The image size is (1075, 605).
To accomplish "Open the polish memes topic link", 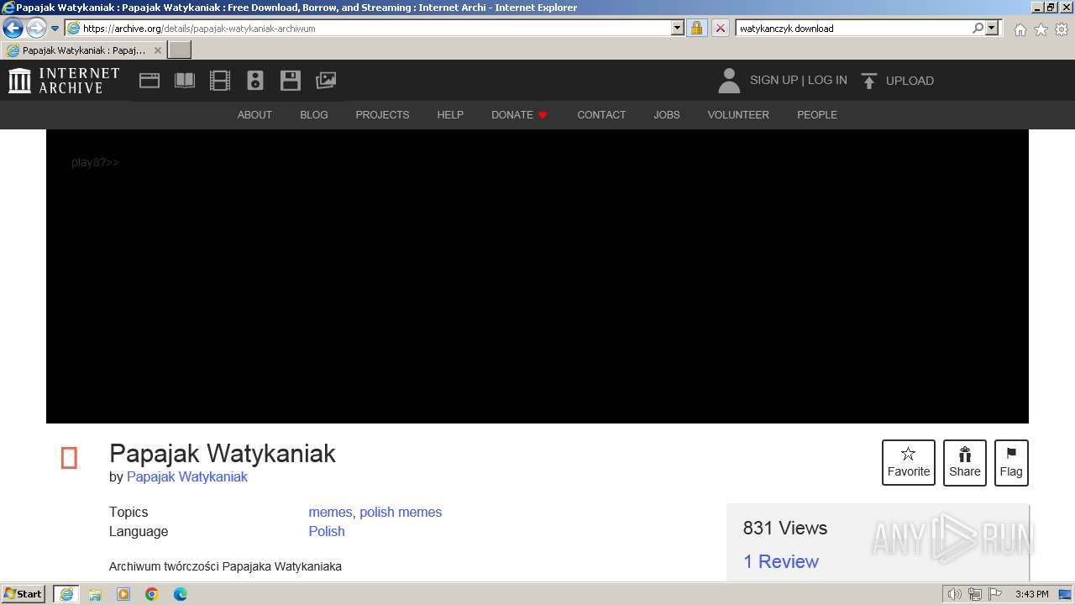I will [401, 513].
